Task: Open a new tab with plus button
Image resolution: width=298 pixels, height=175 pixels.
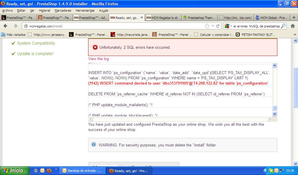Action: click(294, 17)
